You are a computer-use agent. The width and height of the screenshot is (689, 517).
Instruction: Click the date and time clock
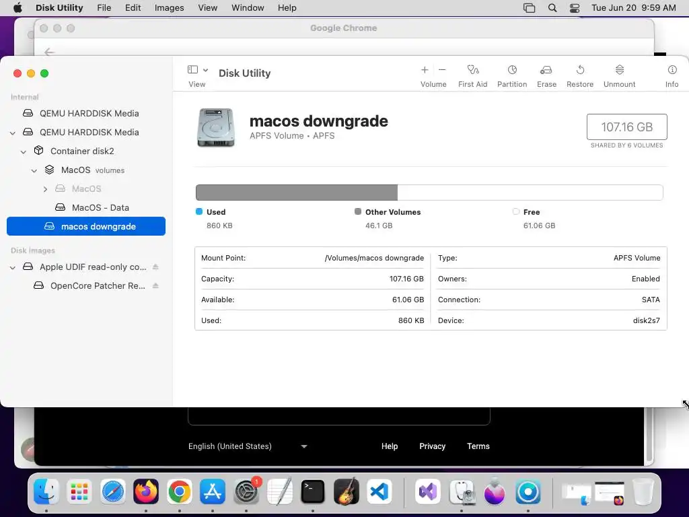click(x=634, y=8)
